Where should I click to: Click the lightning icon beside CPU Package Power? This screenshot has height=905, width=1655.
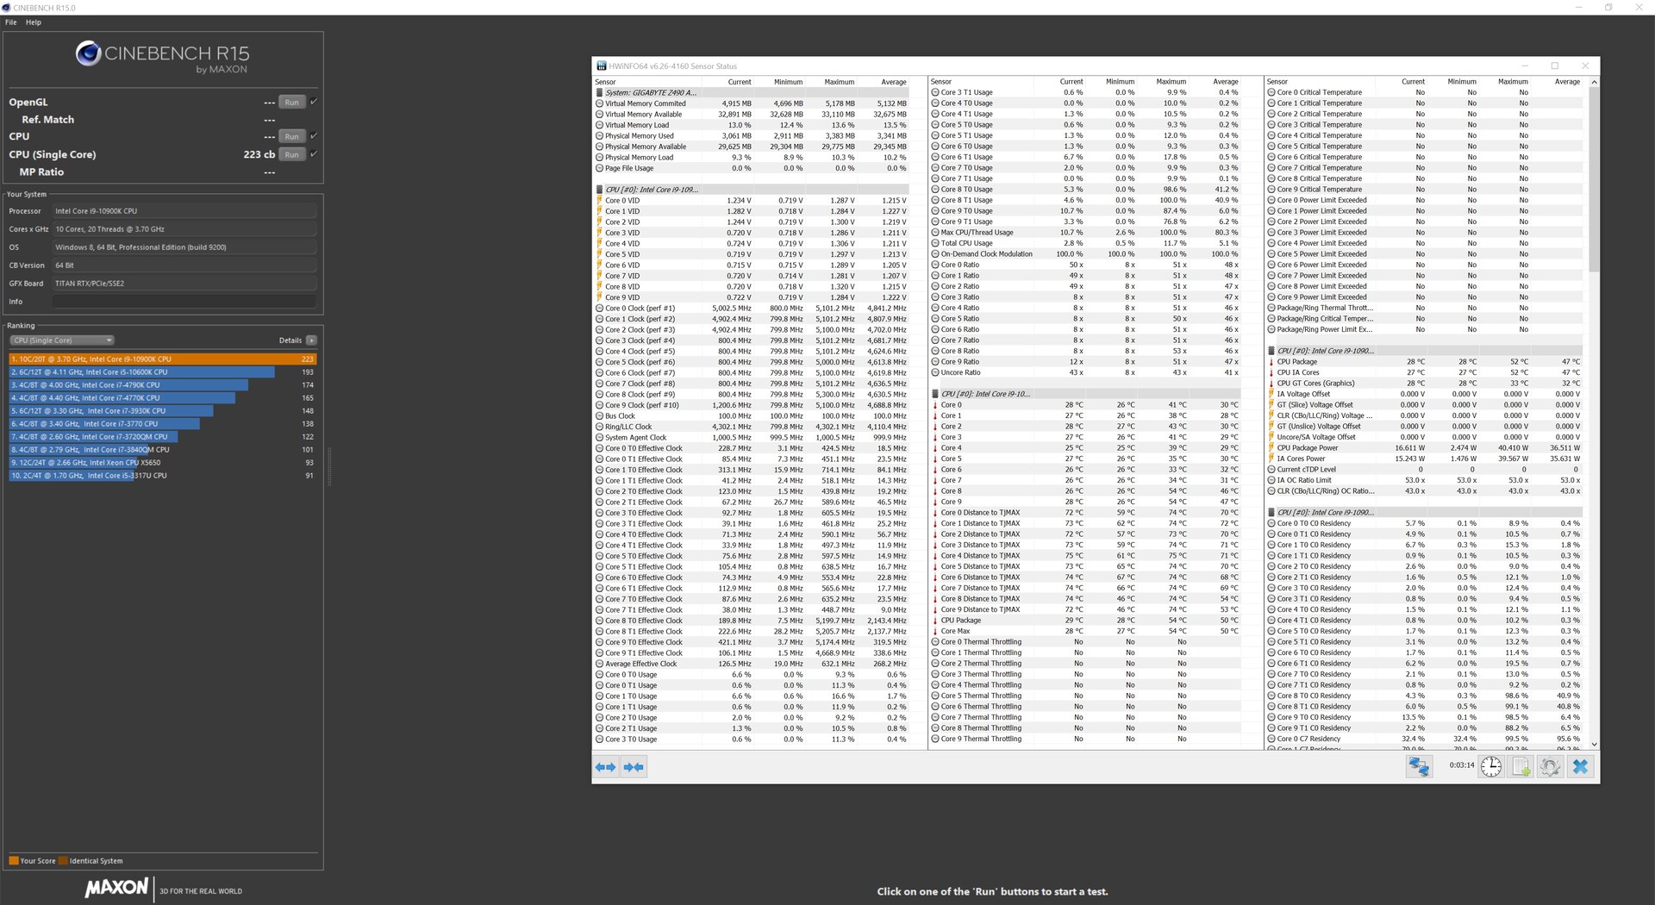(1271, 448)
